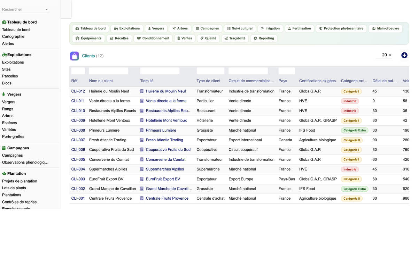Image resolution: width=418 pixels, height=258 pixels.
Task: Click the Pays filter field
Action: click(x=287, y=71)
